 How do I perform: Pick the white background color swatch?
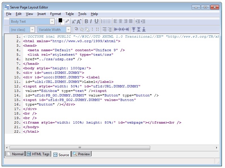[63, 23]
